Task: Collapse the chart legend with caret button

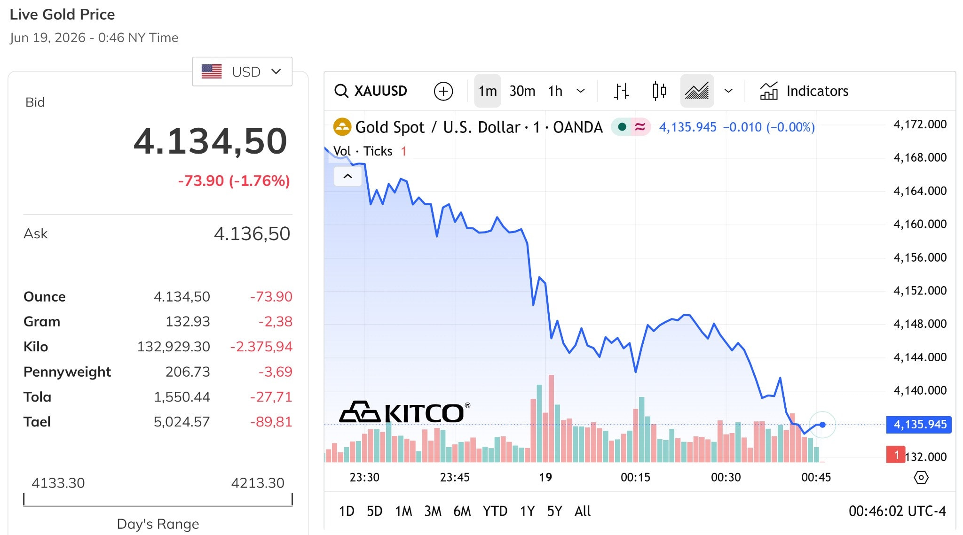Action: tap(347, 176)
